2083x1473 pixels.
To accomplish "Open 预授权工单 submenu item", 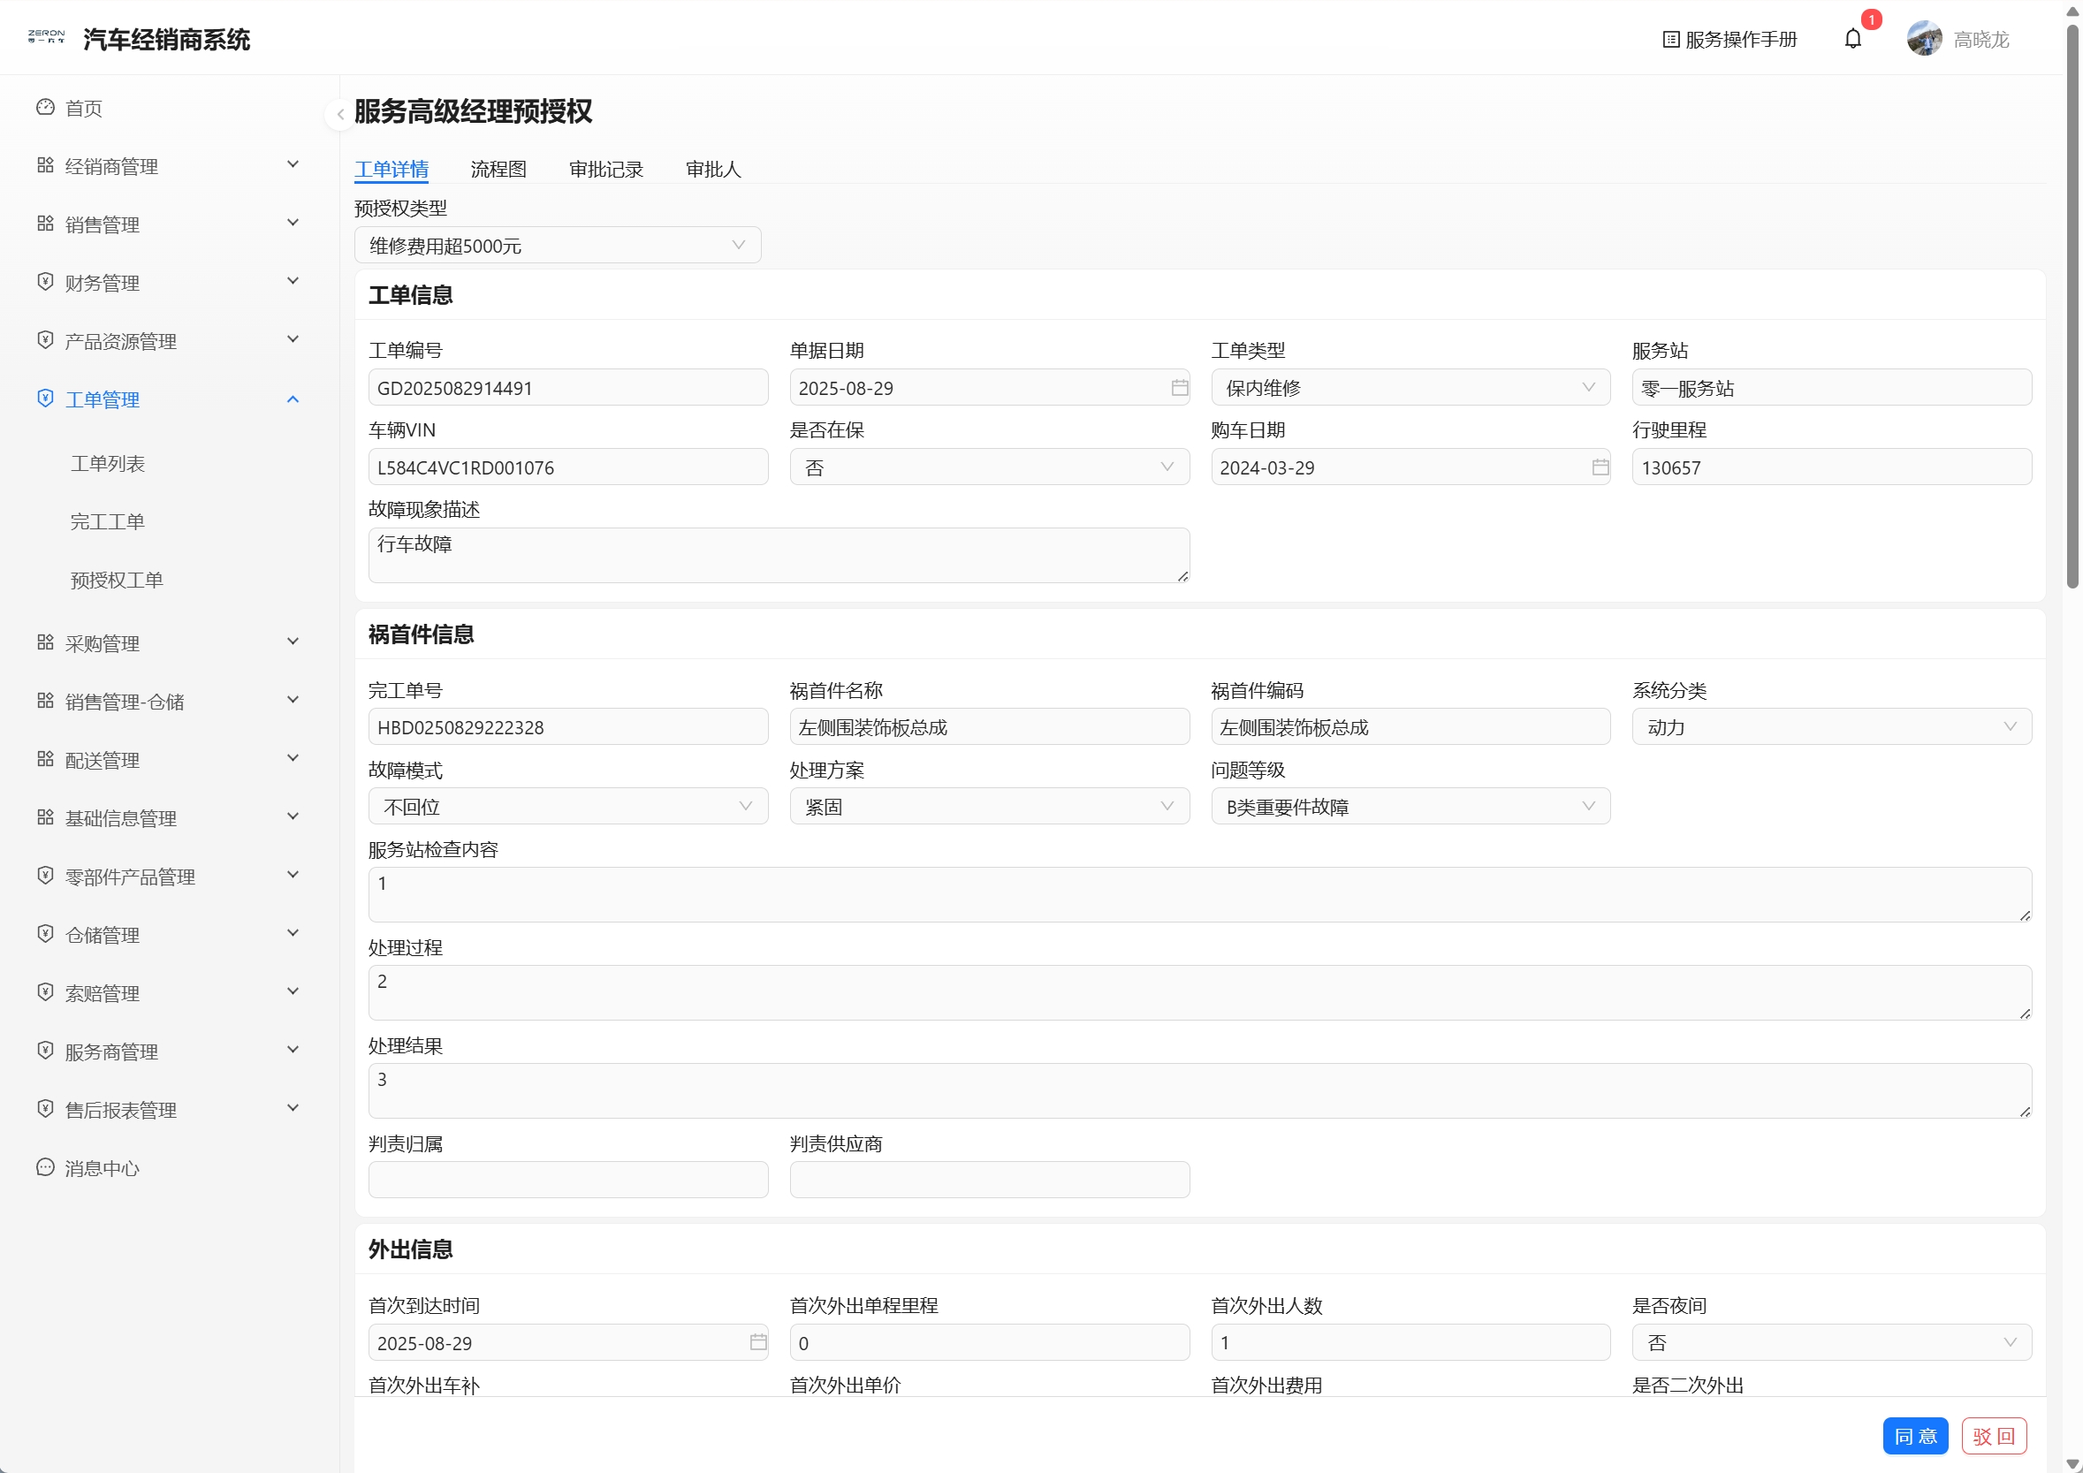I will [x=117, y=581].
